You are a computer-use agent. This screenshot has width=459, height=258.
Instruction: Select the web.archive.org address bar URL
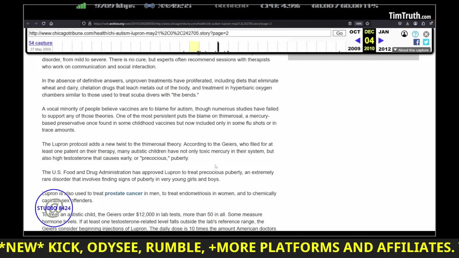coord(183,24)
